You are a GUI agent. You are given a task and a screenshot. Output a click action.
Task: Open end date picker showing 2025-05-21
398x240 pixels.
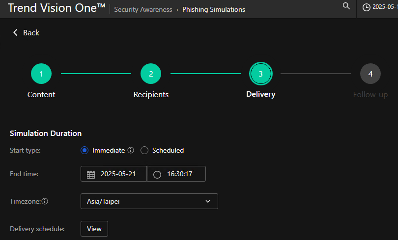coord(118,174)
